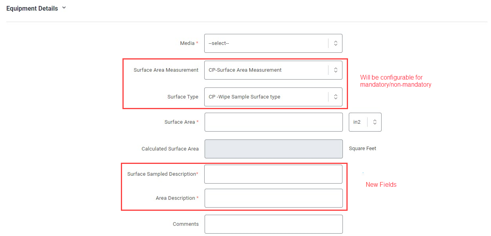Screen dimensions: 491x236
Task: Click the arrows icon in CP-Surface Area Measurement box
Action: (x=335, y=70)
